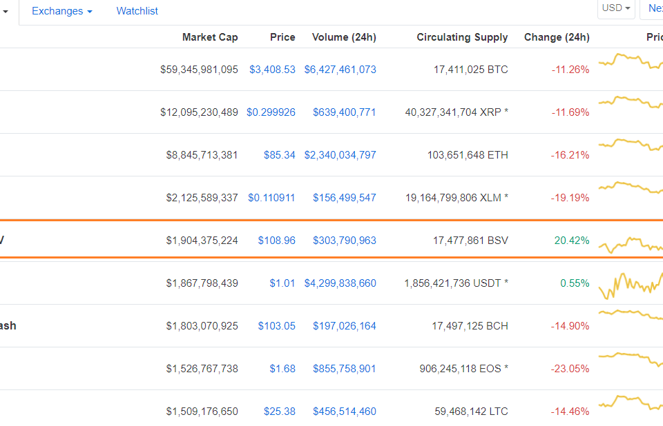Image resolution: width=663 pixels, height=426 pixels.
Task: Open the USD currency selector
Action: (x=616, y=8)
